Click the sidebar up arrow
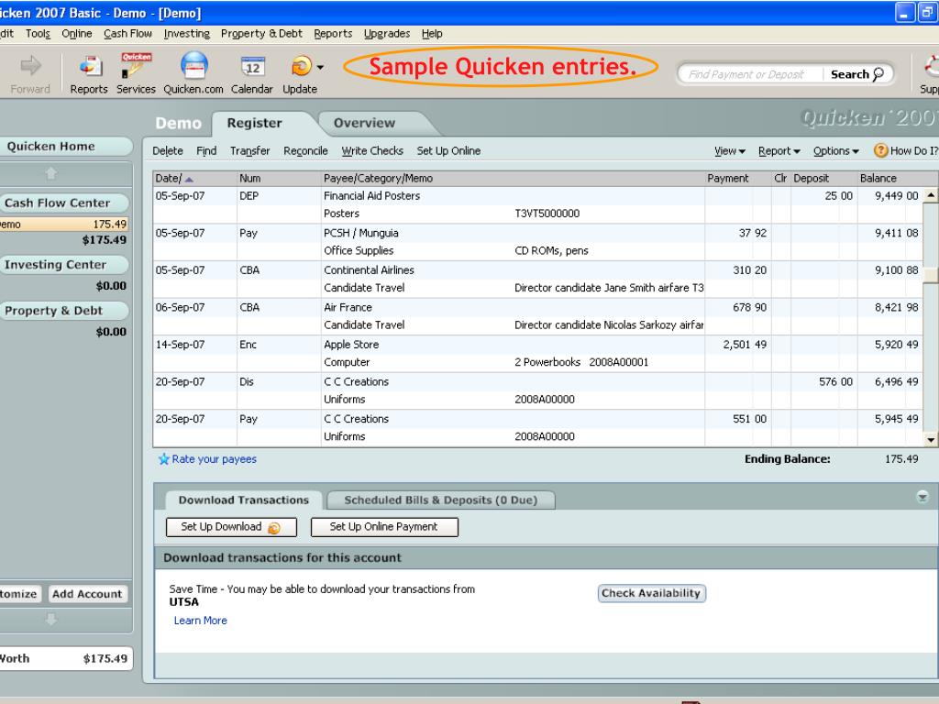This screenshot has width=939, height=704. 51,173
